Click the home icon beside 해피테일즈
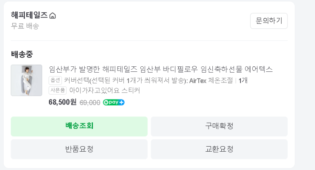315x170 pixels. click(53, 16)
